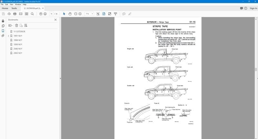Open the security lock panel

click(x=3, y=21)
